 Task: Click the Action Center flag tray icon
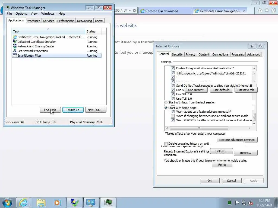(x=237, y=203)
